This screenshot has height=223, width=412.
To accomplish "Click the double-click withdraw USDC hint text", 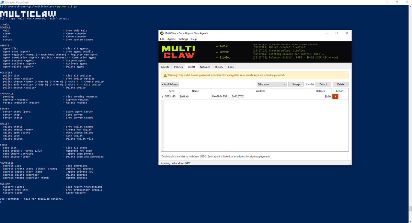I will coord(216,156).
